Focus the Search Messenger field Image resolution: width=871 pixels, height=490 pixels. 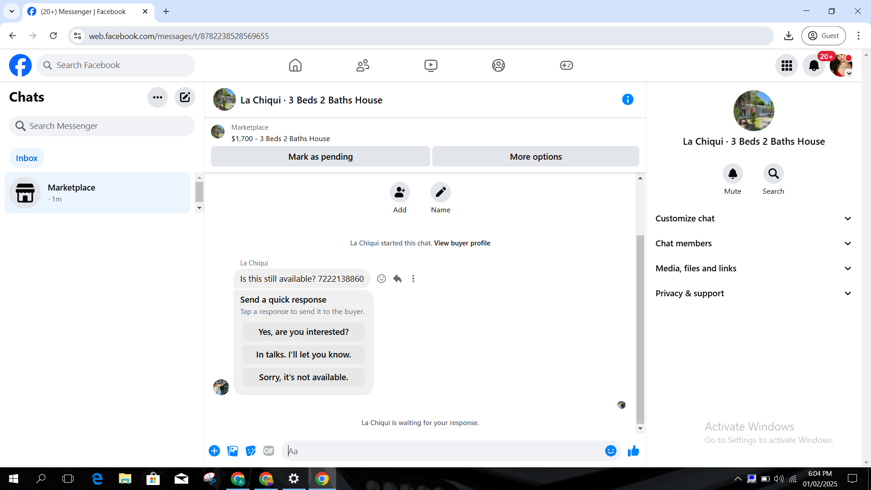(102, 126)
